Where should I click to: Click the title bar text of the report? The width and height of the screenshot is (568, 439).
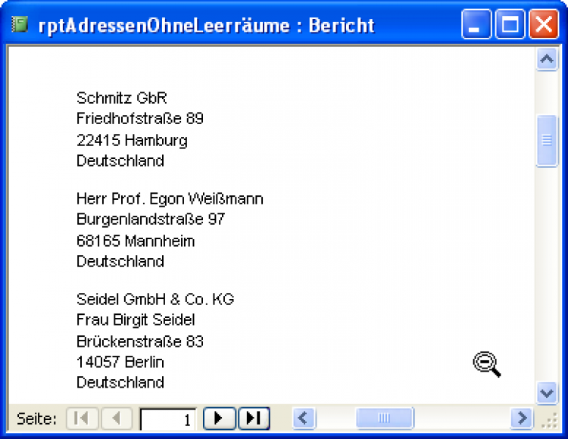point(206,25)
